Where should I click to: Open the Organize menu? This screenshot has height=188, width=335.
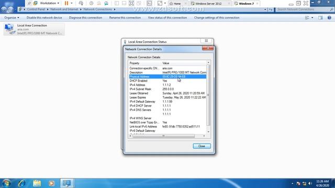[x=12, y=18]
